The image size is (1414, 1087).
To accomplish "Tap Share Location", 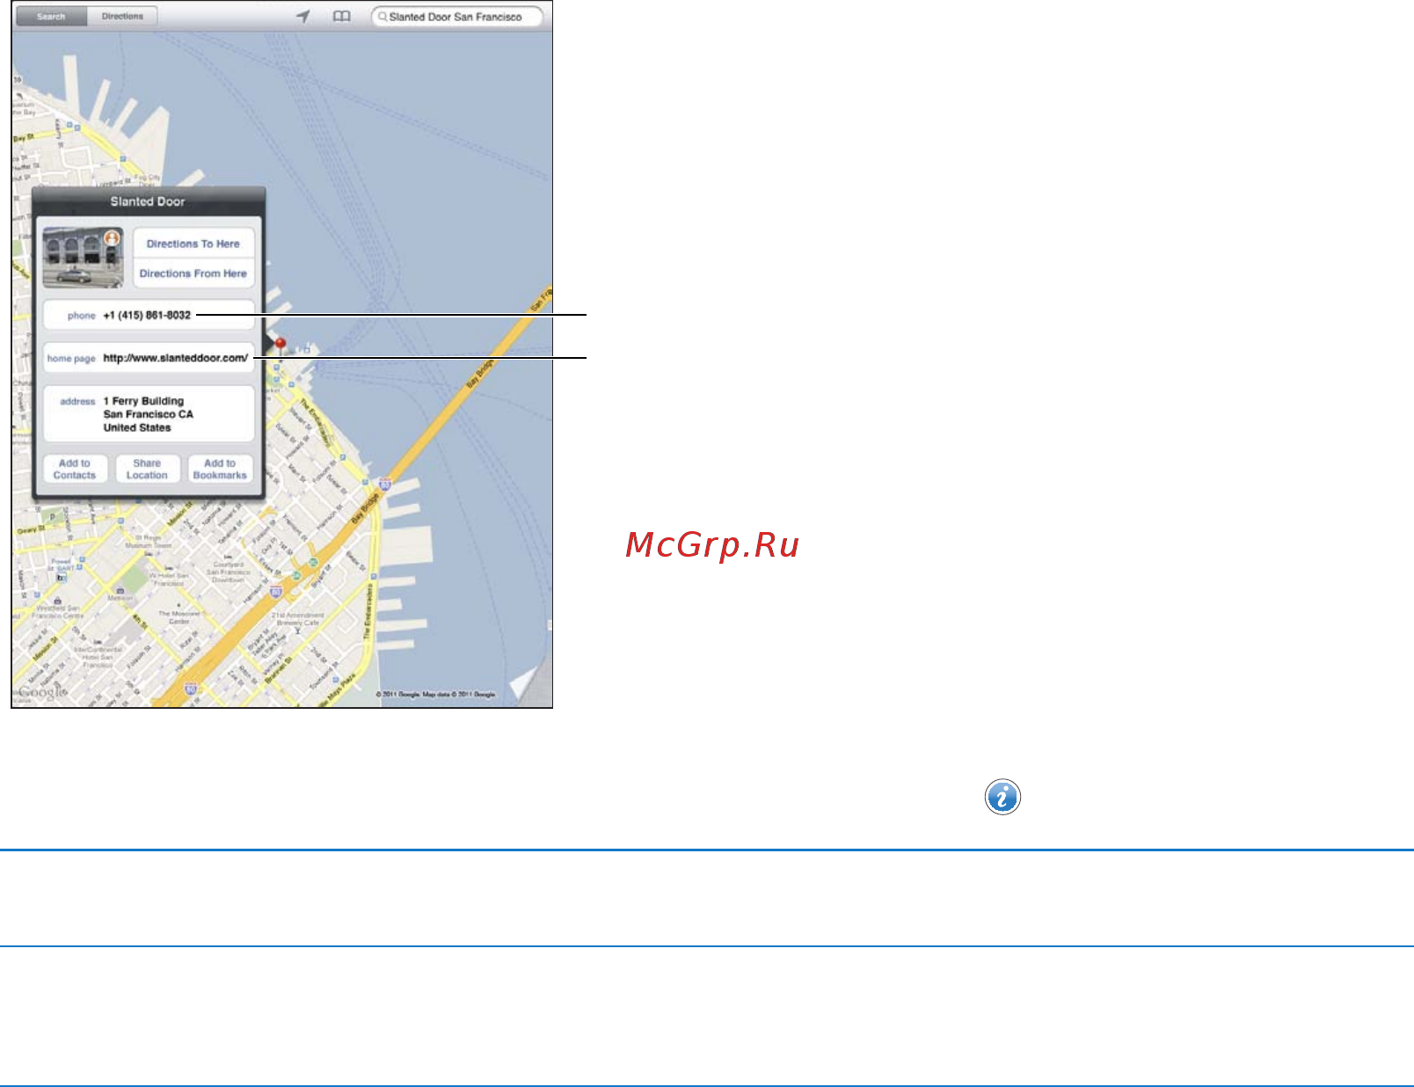I will pos(147,469).
